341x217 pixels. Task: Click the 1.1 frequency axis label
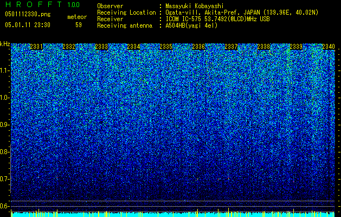click(5, 71)
